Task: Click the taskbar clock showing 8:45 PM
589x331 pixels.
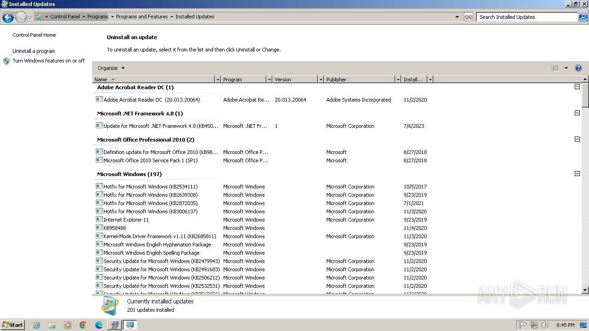Action: (x=565, y=325)
